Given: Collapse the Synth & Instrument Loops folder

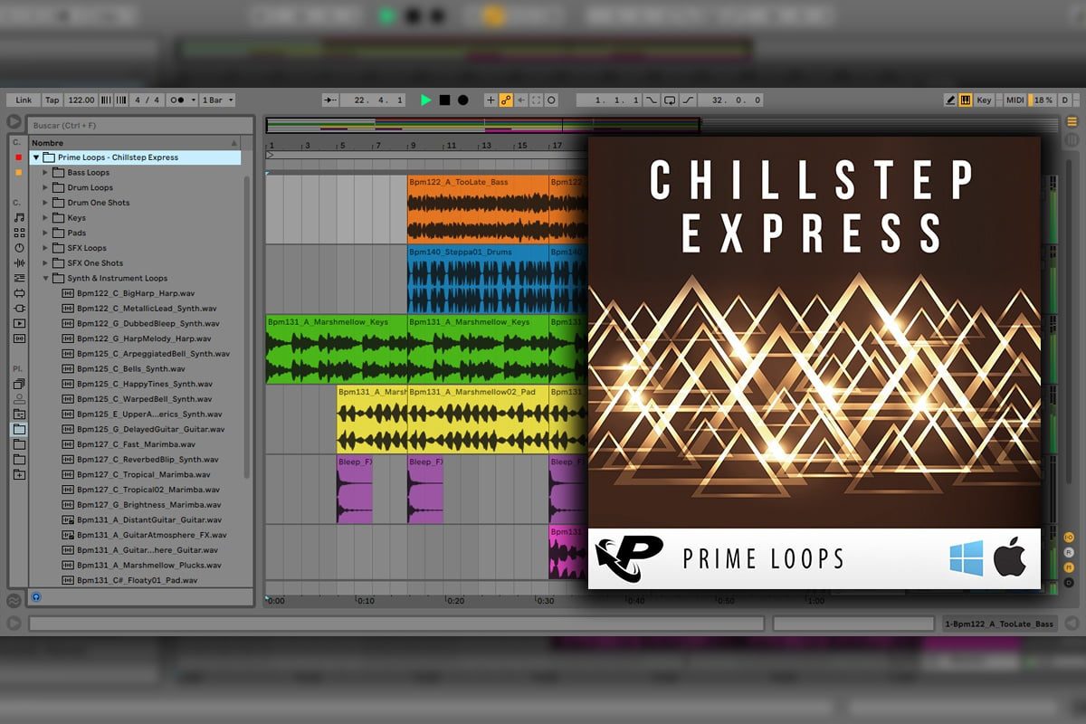Looking at the screenshot, I should [x=45, y=278].
